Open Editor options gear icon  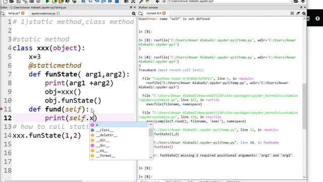134,14
